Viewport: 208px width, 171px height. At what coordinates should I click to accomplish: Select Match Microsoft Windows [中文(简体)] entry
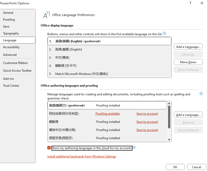pos(109,74)
